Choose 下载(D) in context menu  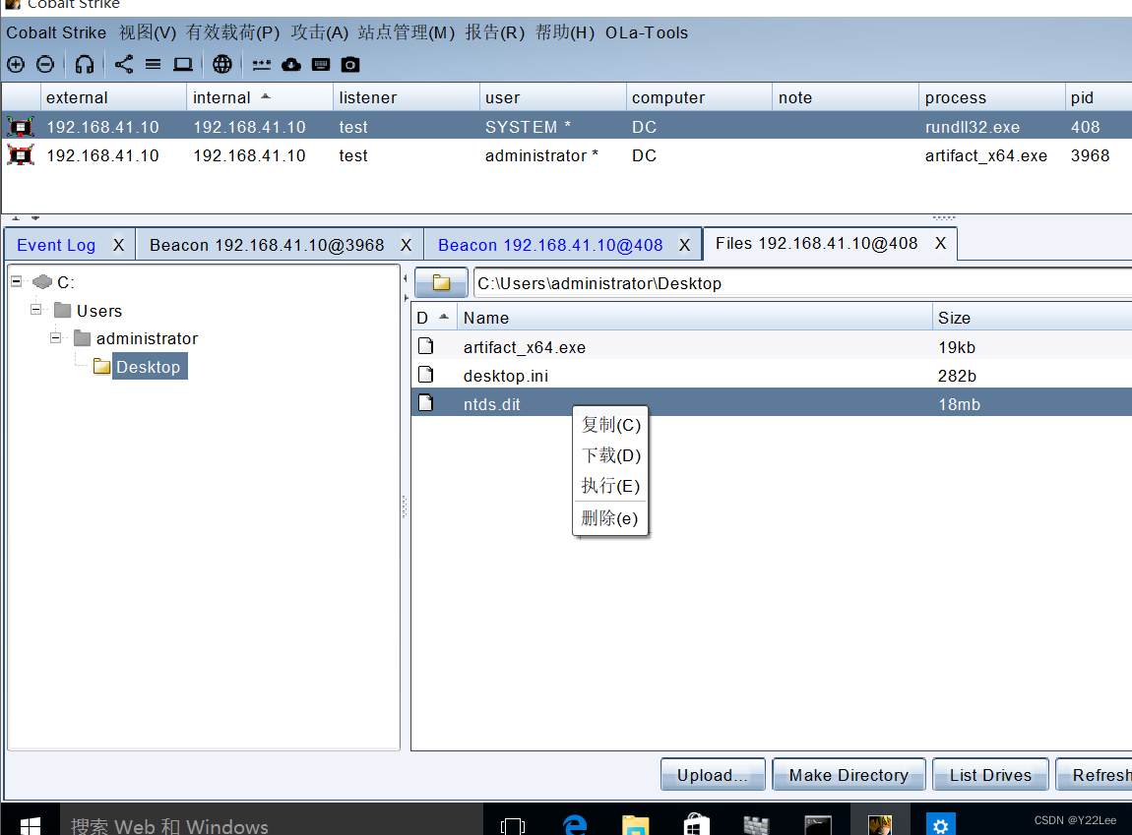click(610, 455)
